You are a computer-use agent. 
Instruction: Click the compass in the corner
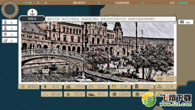tap(10, 9)
